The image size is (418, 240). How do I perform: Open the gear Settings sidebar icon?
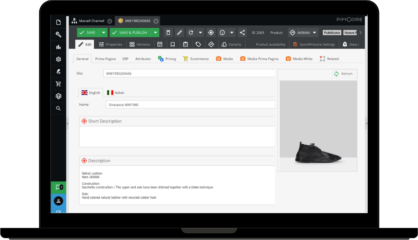(x=58, y=59)
